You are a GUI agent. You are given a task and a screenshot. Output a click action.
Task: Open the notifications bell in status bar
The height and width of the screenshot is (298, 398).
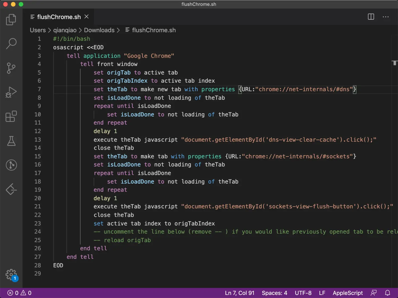click(387, 293)
